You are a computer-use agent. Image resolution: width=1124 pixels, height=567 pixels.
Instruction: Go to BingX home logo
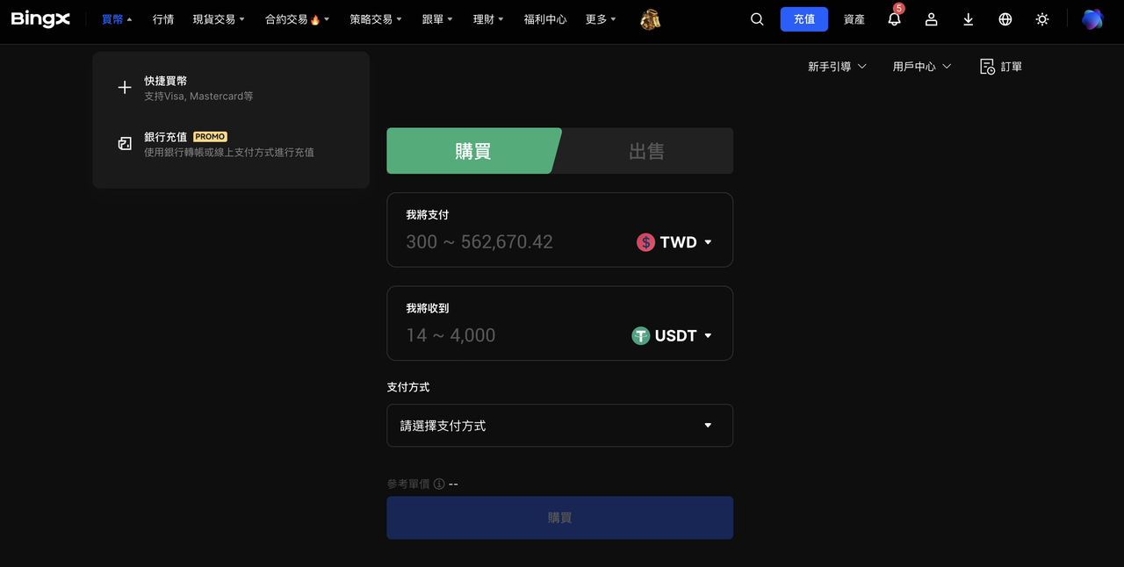coord(40,19)
